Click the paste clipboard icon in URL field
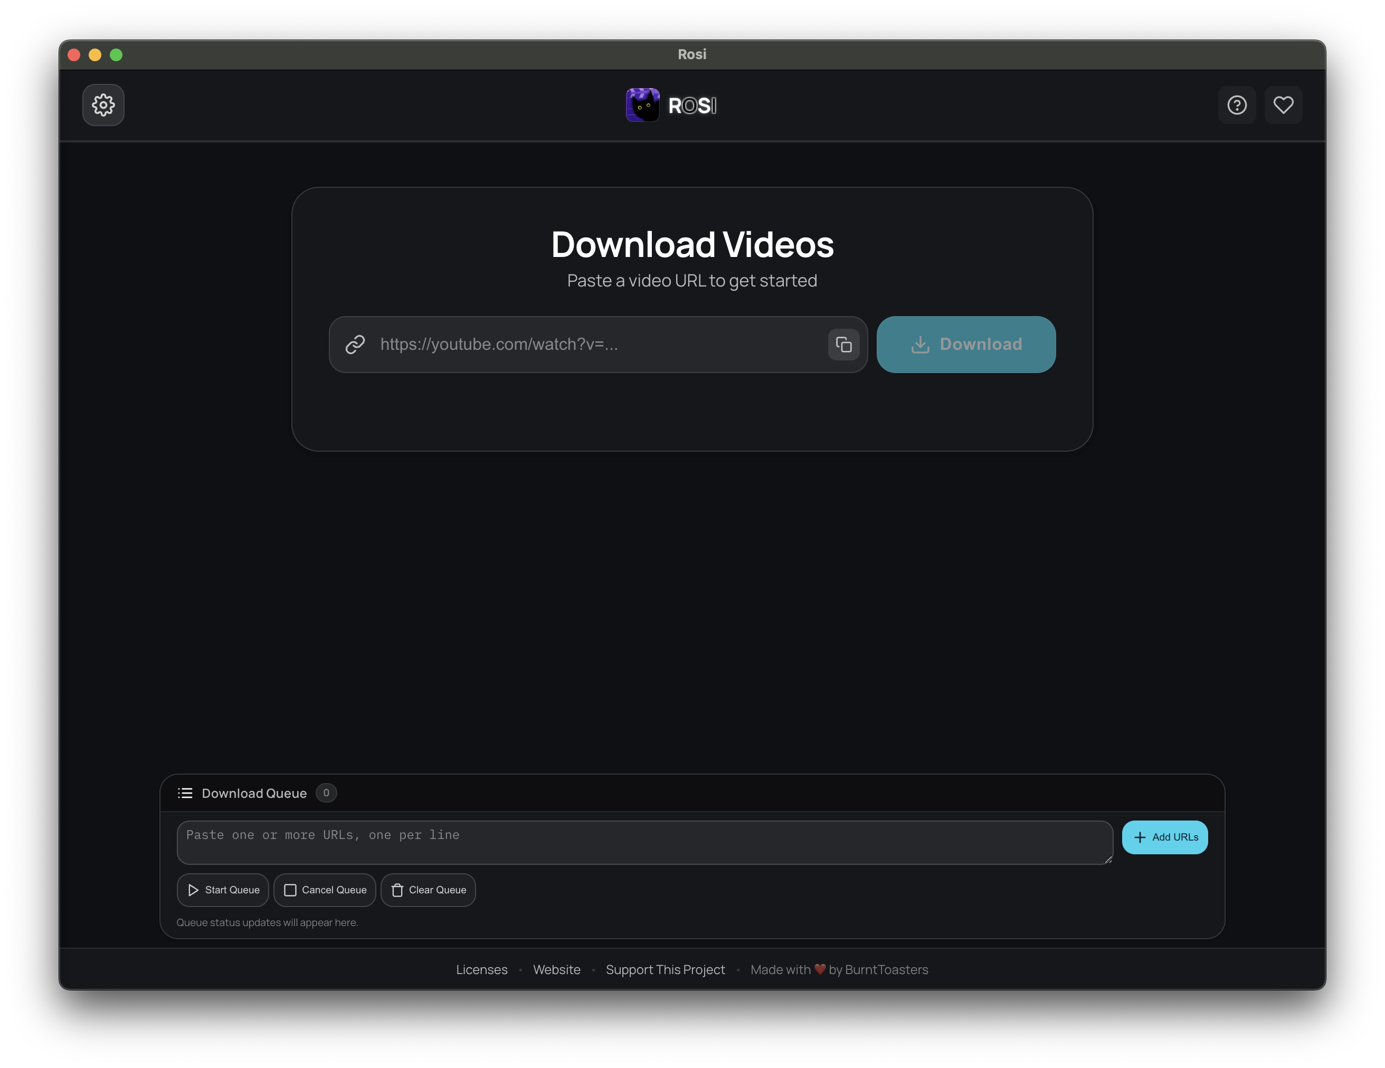The height and width of the screenshot is (1068, 1385). point(843,345)
